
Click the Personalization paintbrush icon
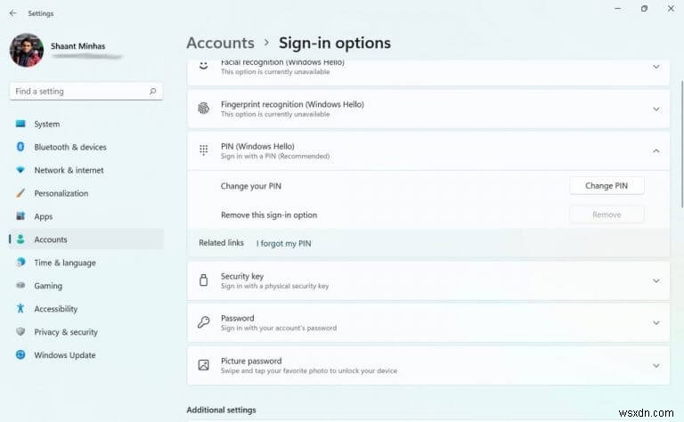pyautogui.click(x=20, y=193)
